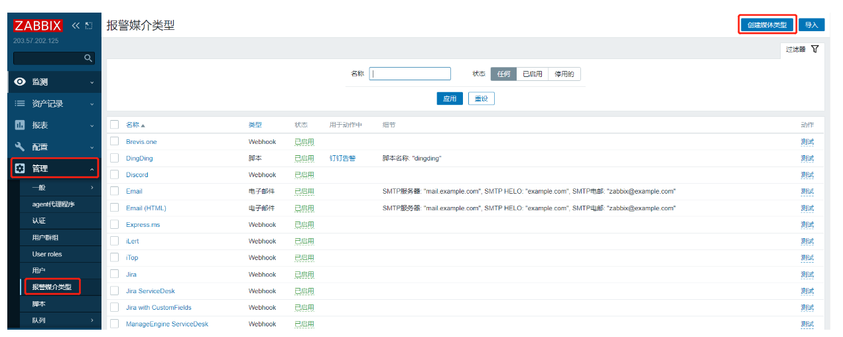Click the filter funnel icon
Image resolution: width=843 pixels, height=337 pixels.
[x=814, y=49]
